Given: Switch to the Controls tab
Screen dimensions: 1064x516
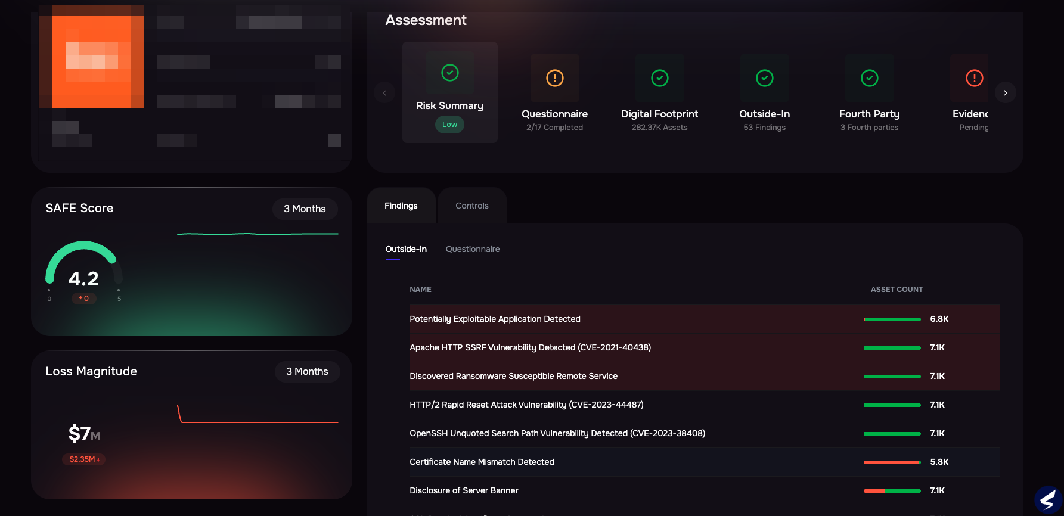Looking at the screenshot, I should pyautogui.click(x=472, y=206).
